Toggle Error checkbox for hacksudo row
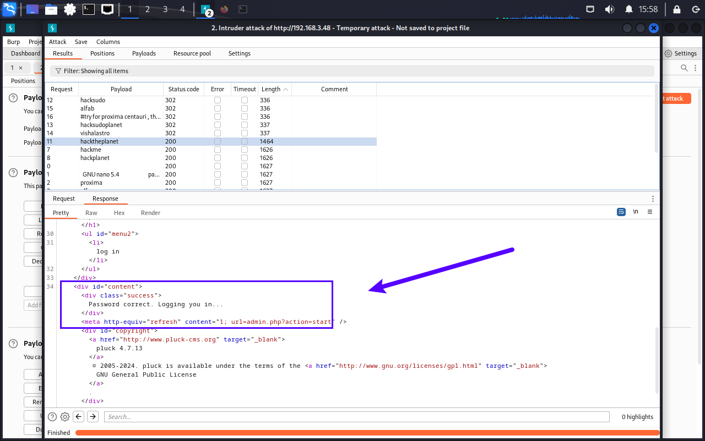Screen dimensions: 705x441 218,100
